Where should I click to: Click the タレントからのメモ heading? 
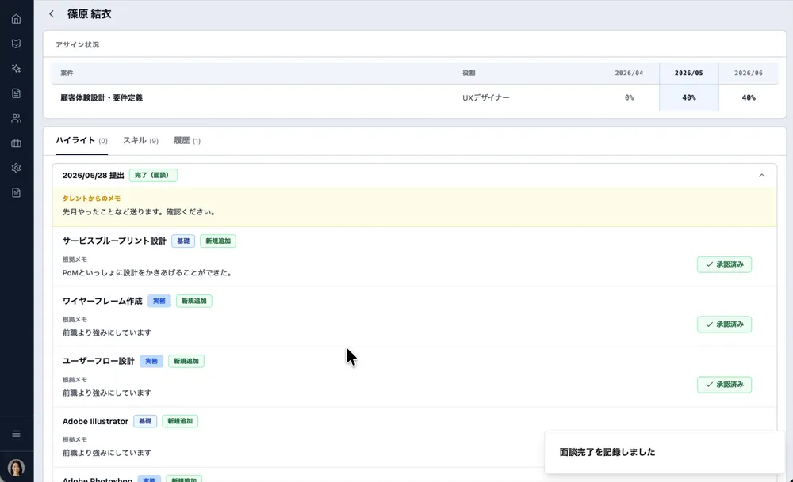coord(91,199)
